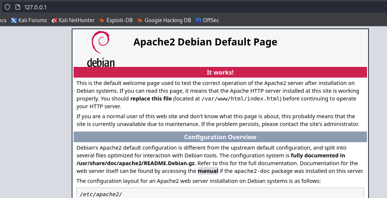This screenshot has height=198, width=387.
Task: Click the bold 'replace this file' text
Action: point(151,99)
